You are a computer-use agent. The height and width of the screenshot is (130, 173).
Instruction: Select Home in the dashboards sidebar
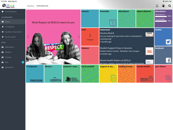13,22
